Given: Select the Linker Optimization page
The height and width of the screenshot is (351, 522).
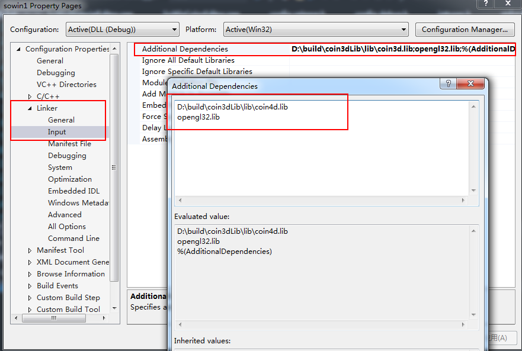Looking at the screenshot, I should pyautogui.click(x=70, y=179).
